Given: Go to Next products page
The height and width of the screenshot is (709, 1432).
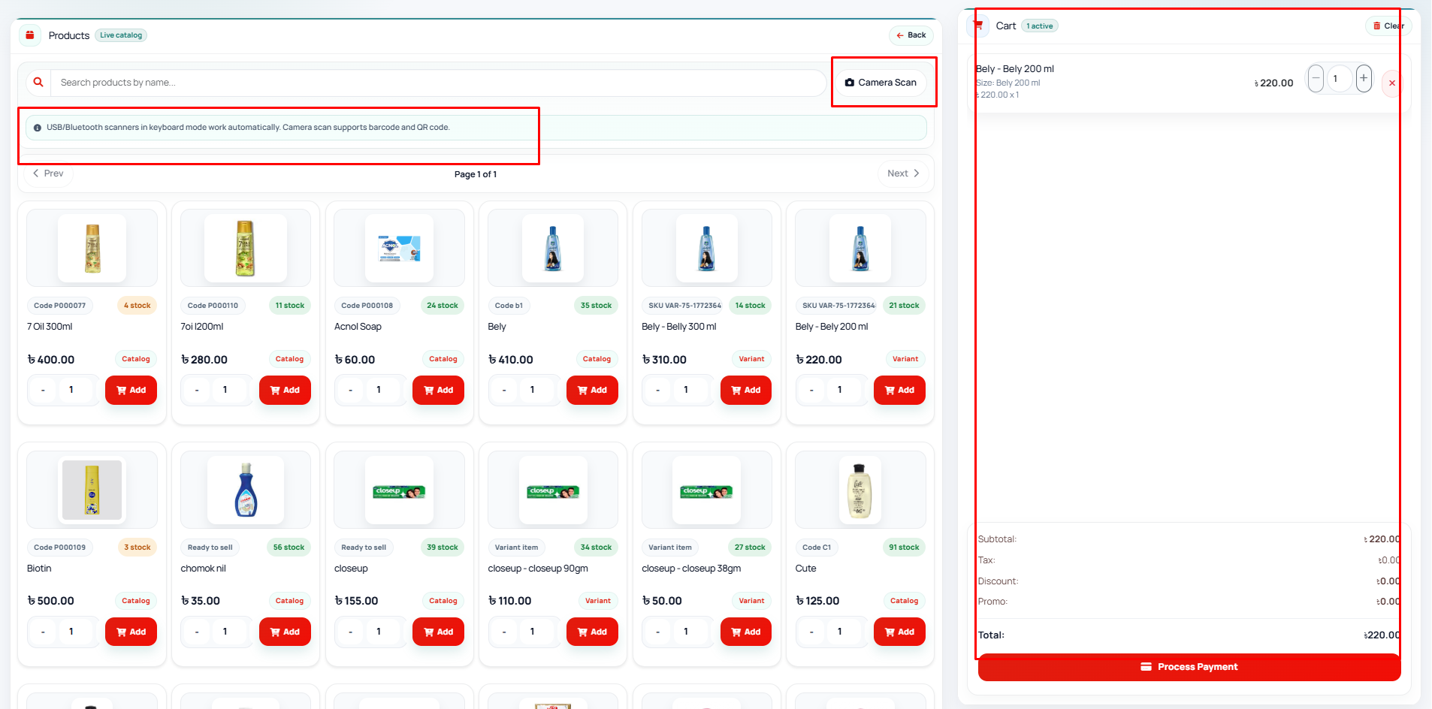Looking at the screenshot, I should tap(903, 173).
